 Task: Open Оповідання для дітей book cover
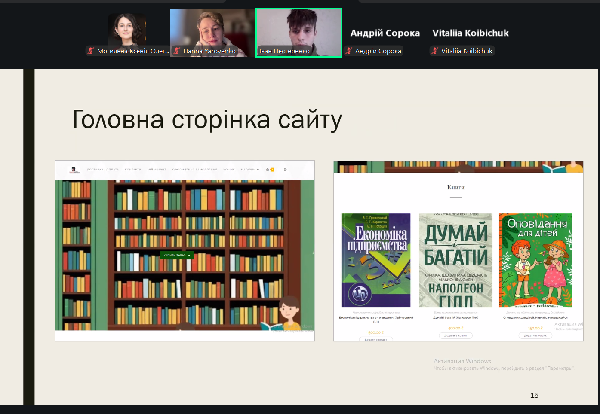(x=535, y=260)
